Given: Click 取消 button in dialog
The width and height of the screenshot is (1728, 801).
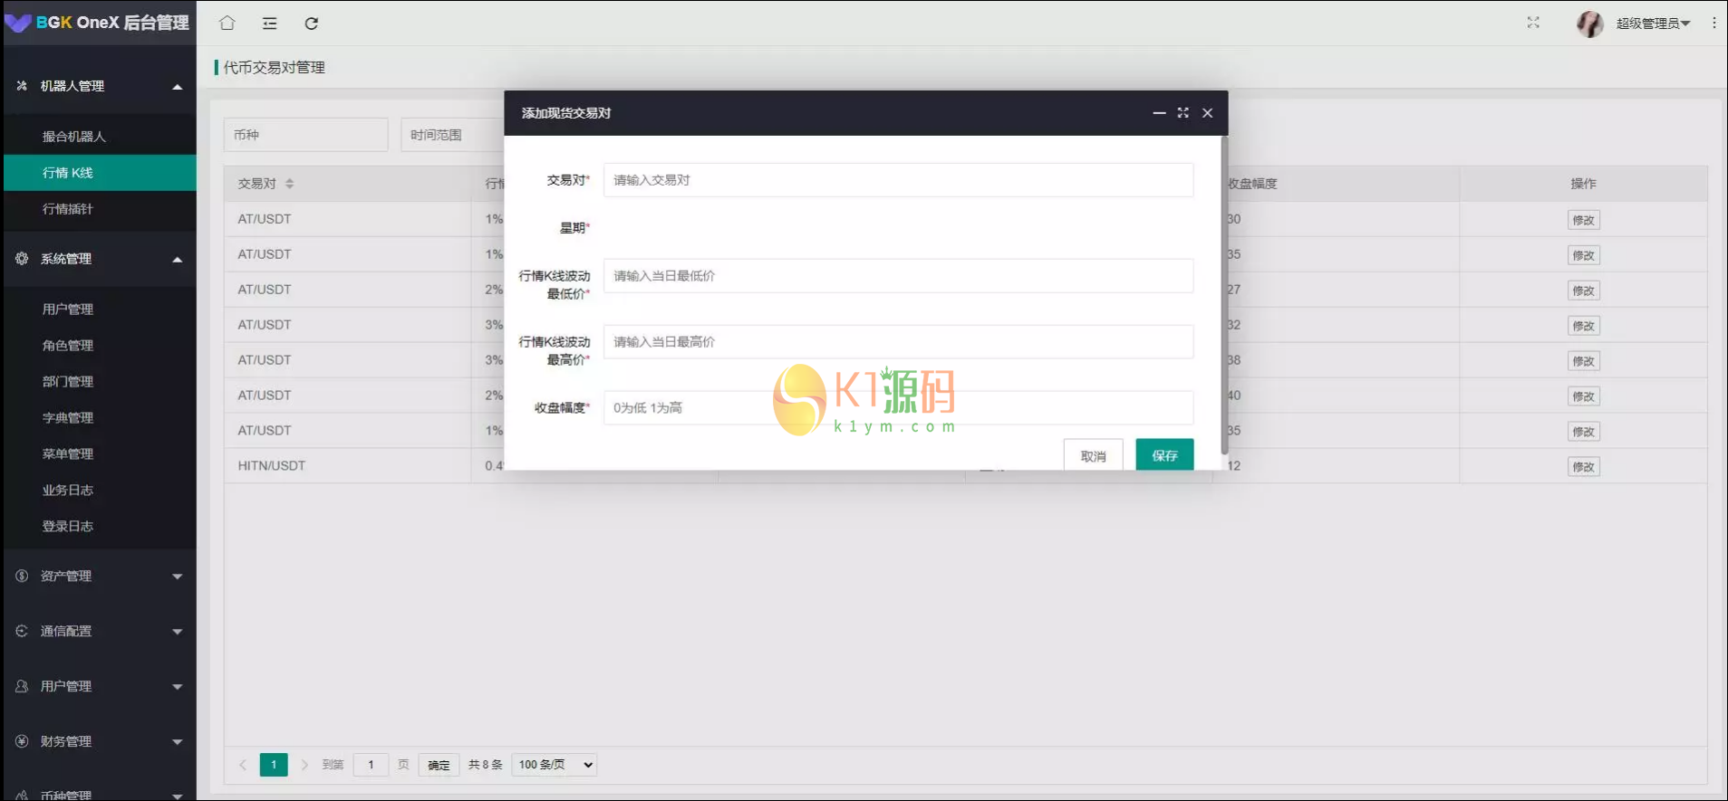Looking at the screenshot, I should (1094, 455).
